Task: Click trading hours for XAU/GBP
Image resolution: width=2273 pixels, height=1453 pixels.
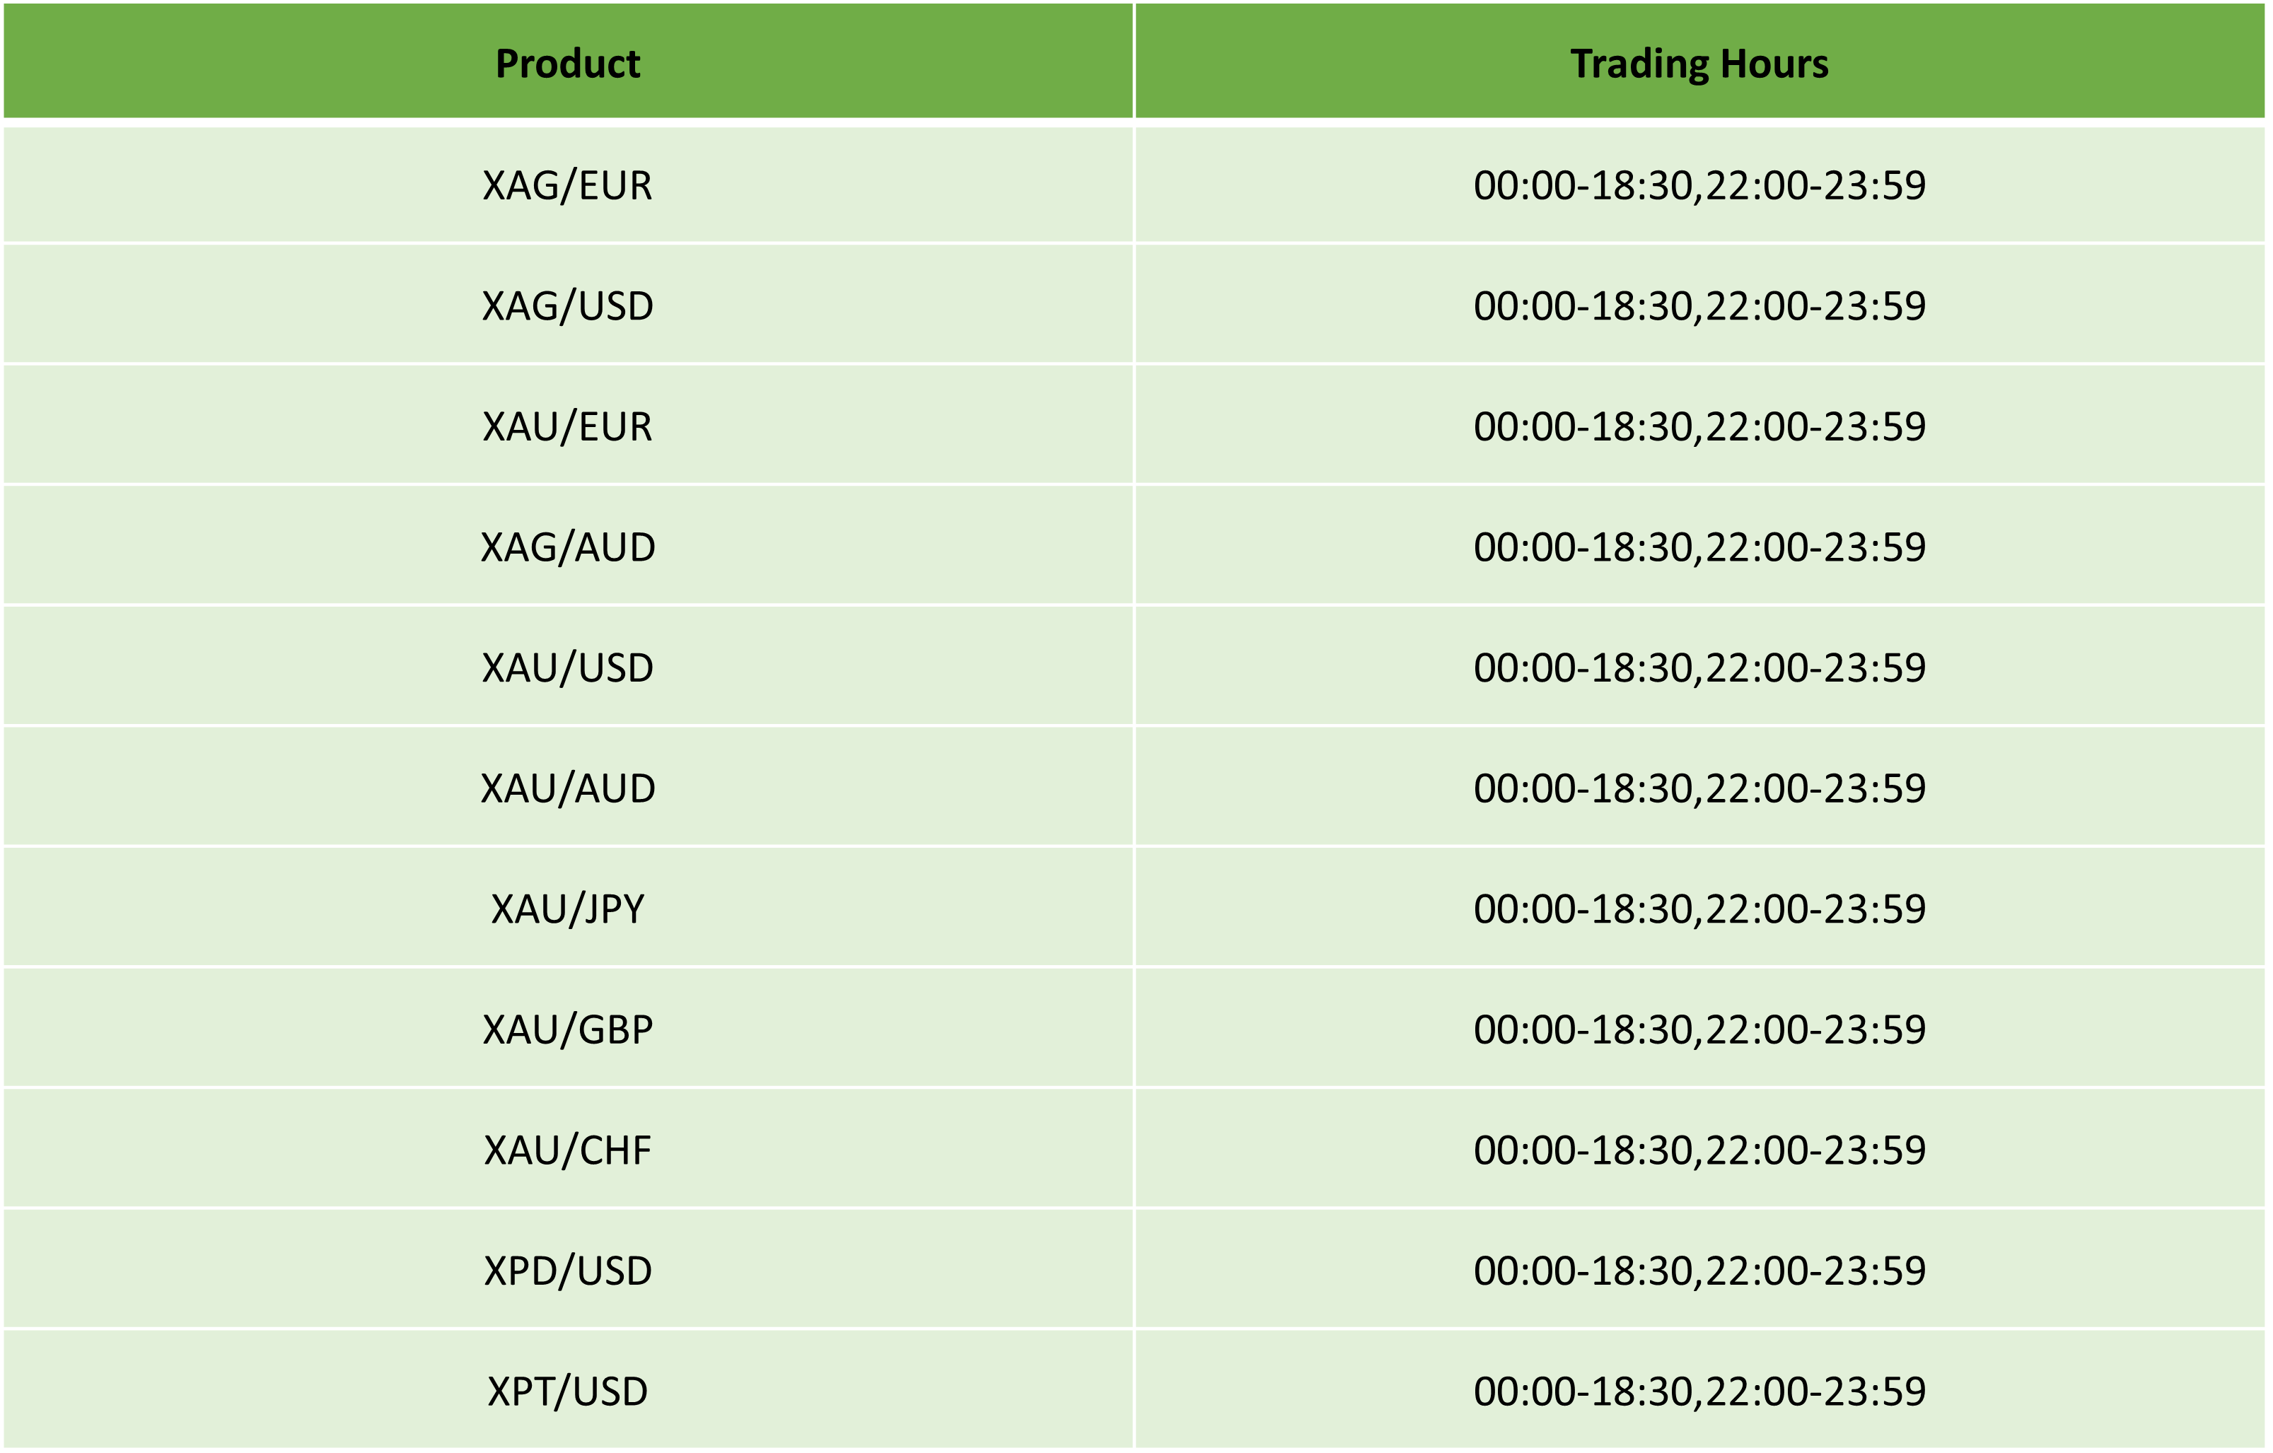Action: pyautogui.click(x=1699, y=1029)
